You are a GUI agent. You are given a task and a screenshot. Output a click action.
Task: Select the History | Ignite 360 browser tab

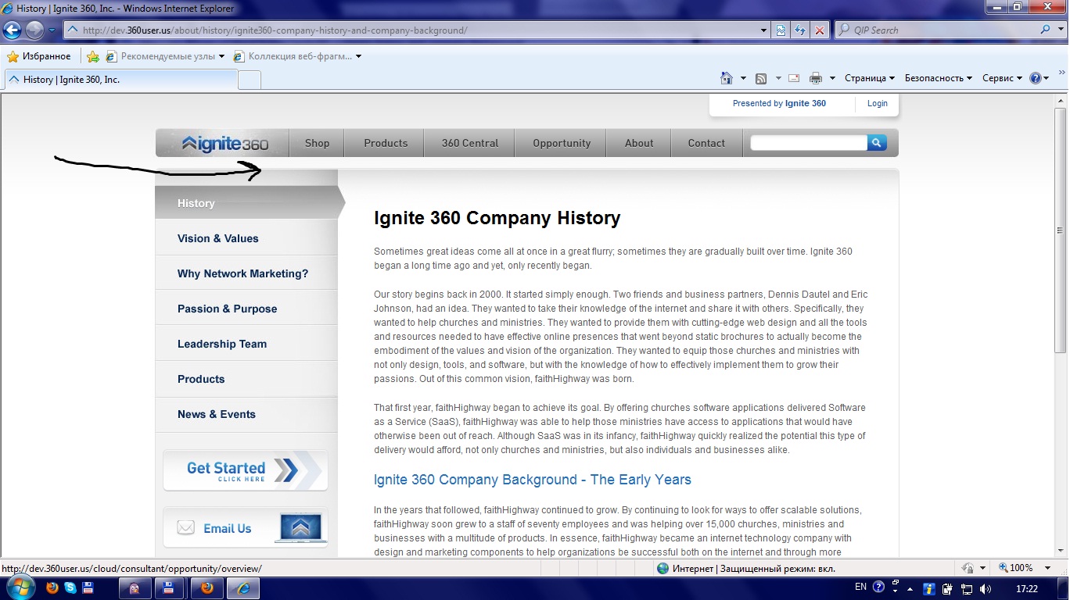click(x=120, y=80)
